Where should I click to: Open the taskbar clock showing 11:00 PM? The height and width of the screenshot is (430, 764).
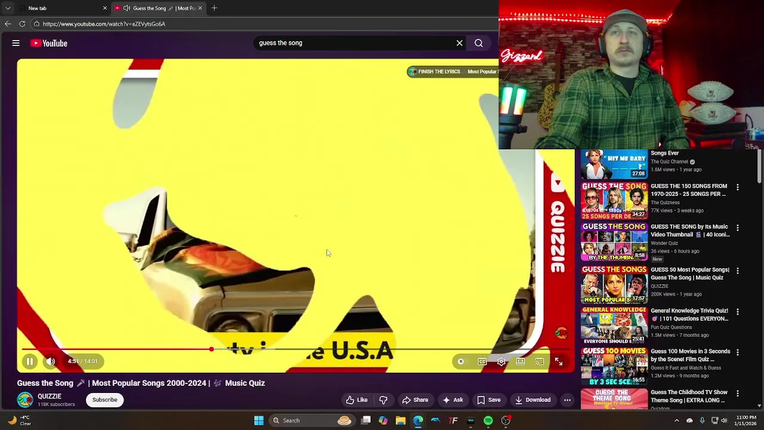tap(746, 420)
